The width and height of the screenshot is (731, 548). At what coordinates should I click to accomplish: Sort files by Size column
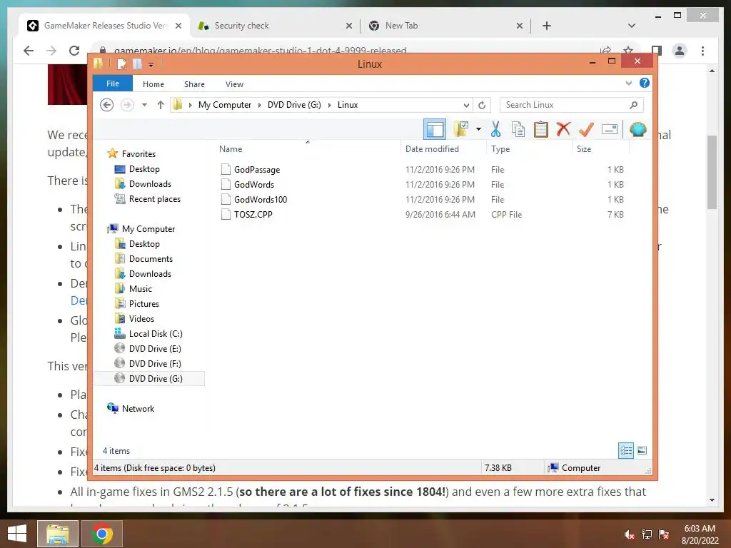[x=584, y=149]
